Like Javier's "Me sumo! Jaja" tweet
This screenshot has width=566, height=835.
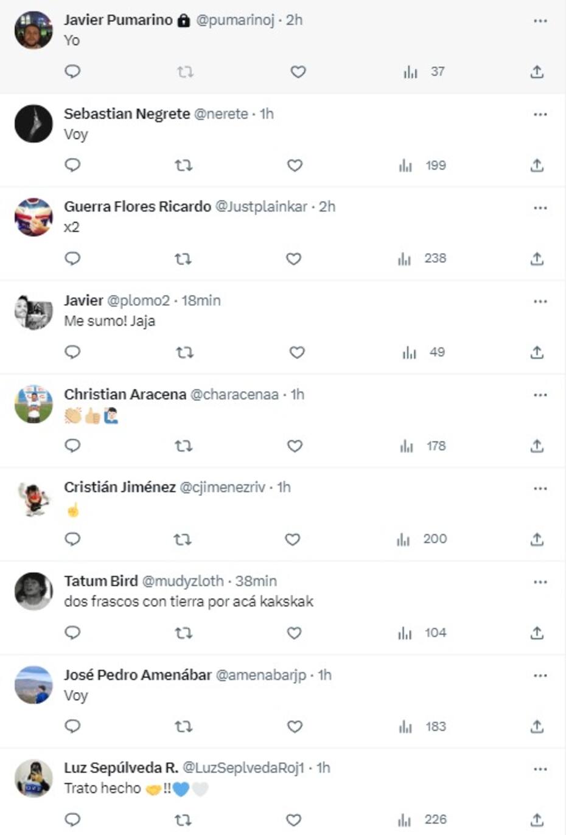(x=297, y=352)
